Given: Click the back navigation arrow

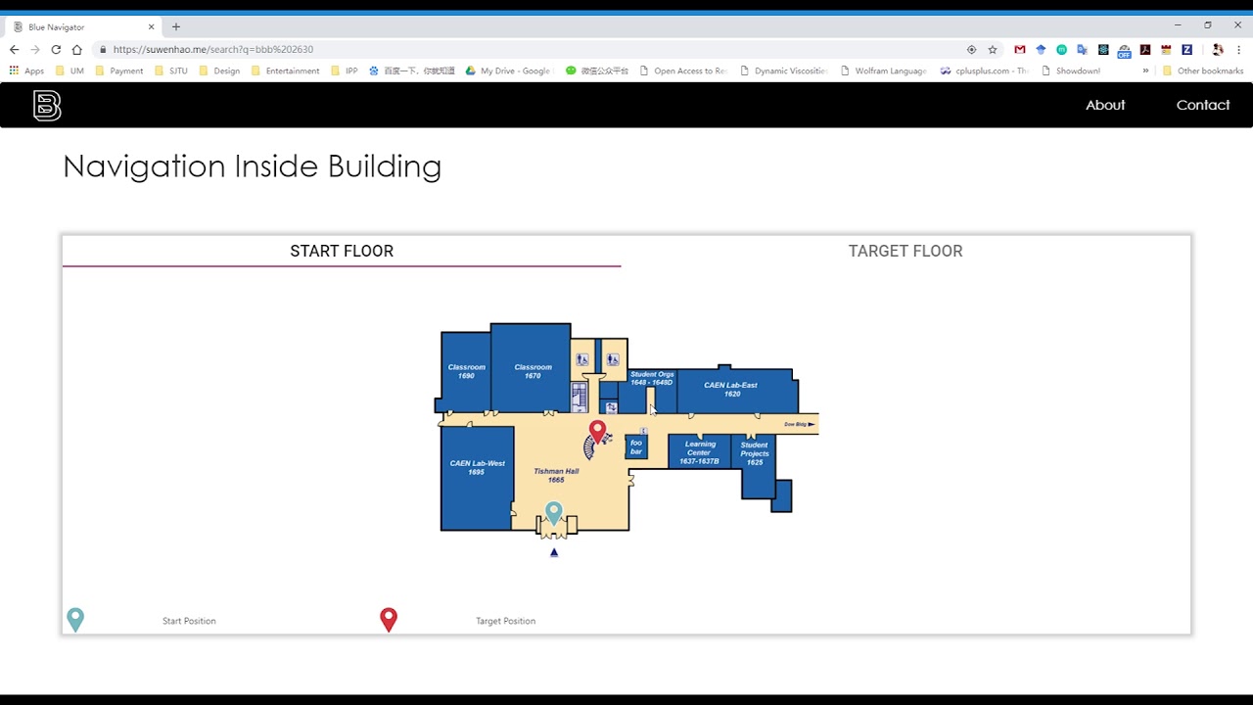Looking at the screenshot, I should [14, 49].
